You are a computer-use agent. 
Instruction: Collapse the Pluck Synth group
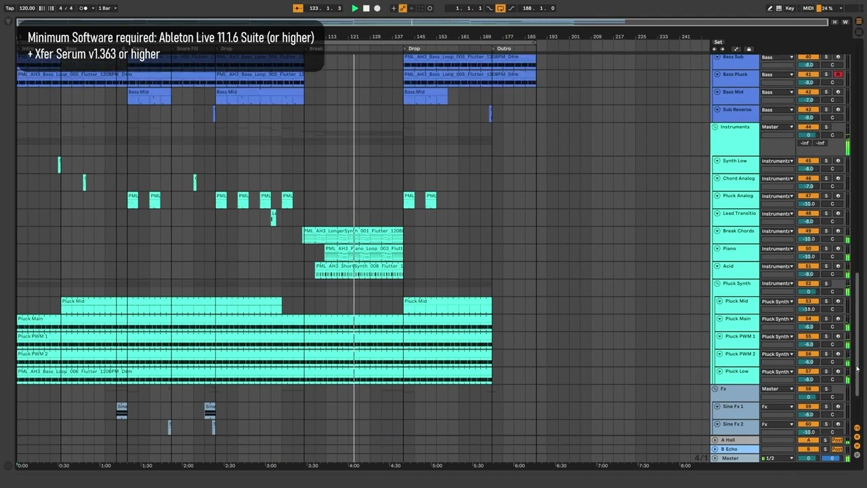717,284
